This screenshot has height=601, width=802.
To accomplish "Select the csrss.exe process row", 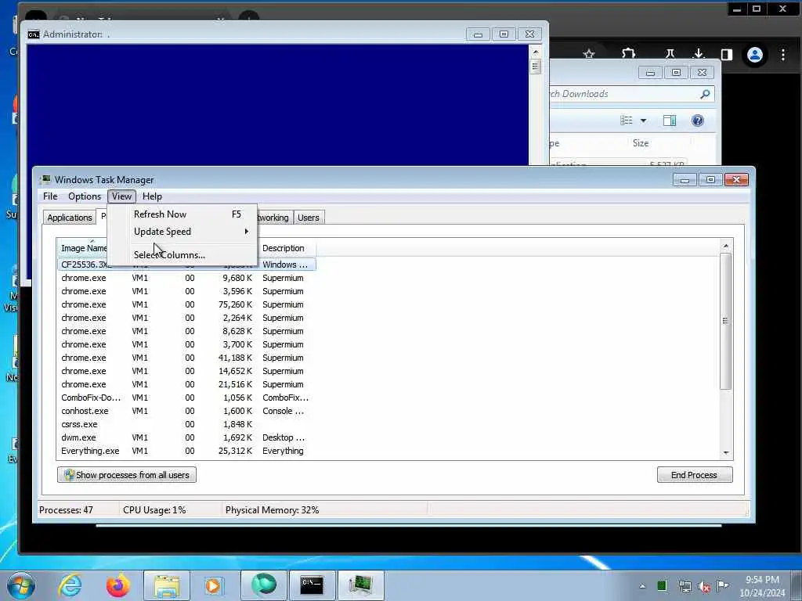I will 186,424.
